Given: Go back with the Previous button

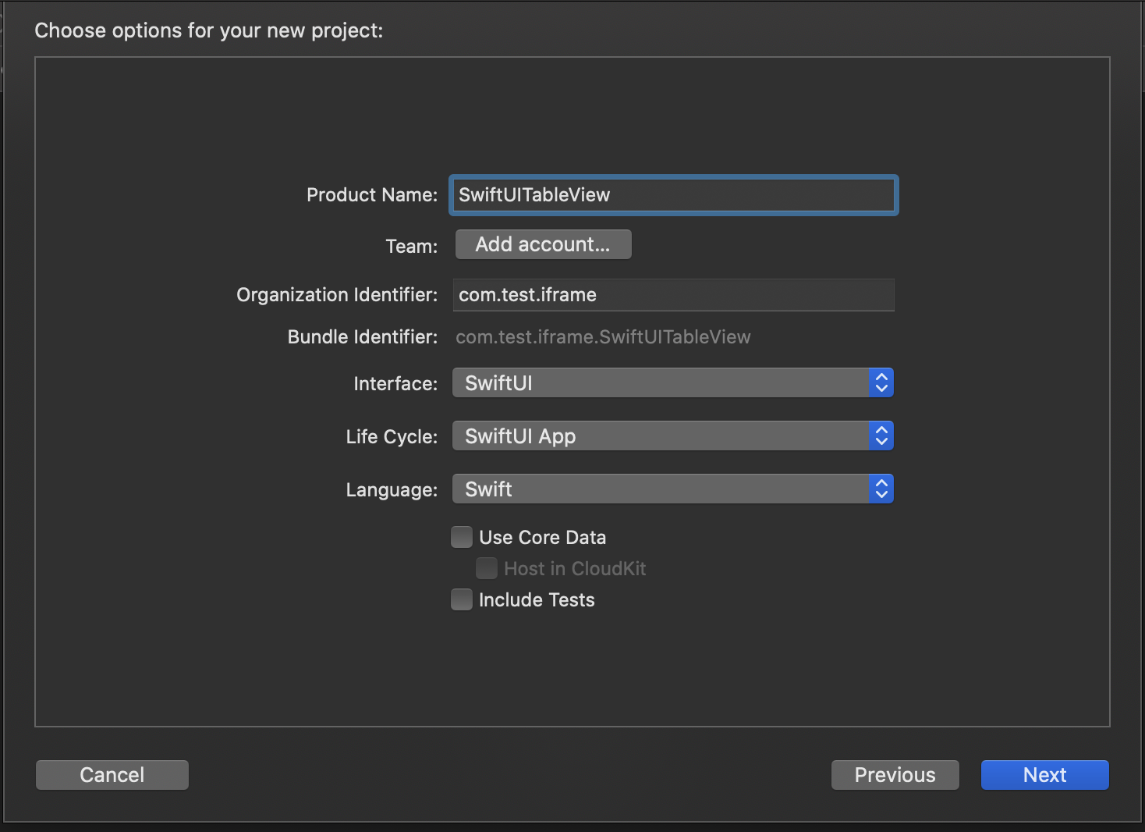Looking at the screenshot, I should tap(895, 775).
